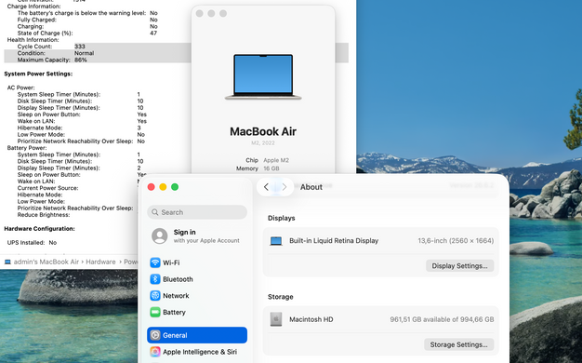The image size is (582, 363).
Task: Select the Bluetooth sidebar item label
Action: point(178,279)
